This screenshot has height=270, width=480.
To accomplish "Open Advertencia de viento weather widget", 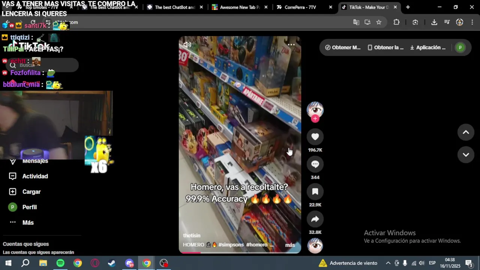I will (348, 263).
